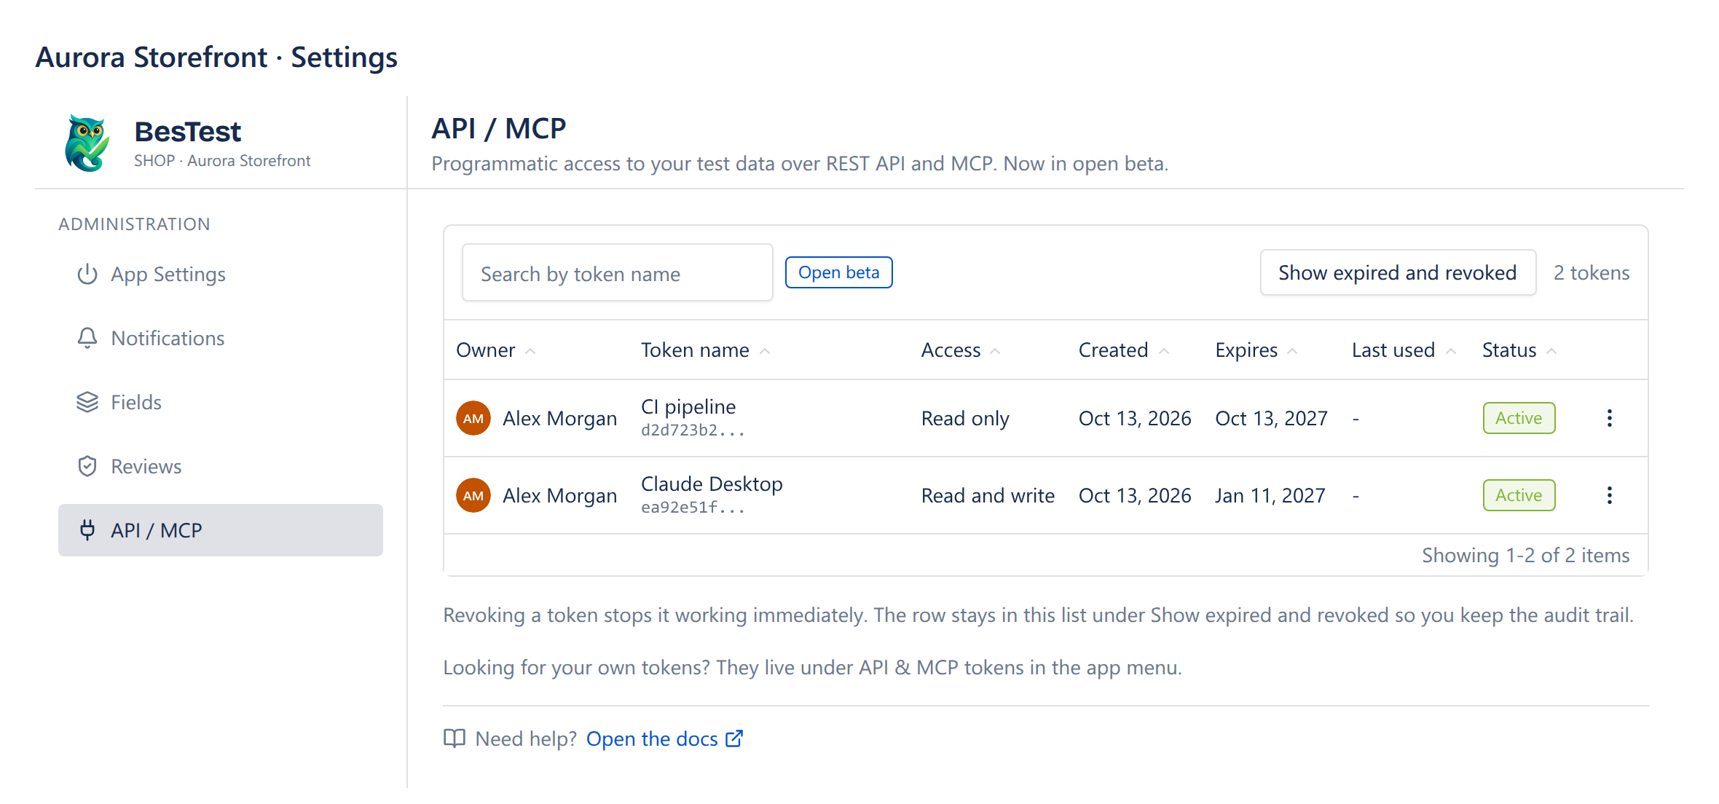Click the API / MCP plug icon
This screenshot has height=804, width=1719.
[x=87, y=530]
